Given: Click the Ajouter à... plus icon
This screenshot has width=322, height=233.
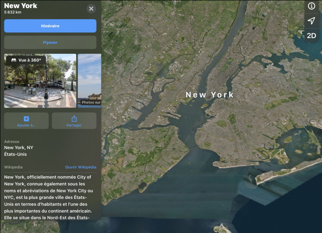Looking at the screenshot, I should (26, 119).
